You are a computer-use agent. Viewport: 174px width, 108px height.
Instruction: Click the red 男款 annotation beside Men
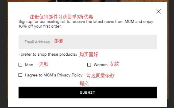[x=44, y=64]
